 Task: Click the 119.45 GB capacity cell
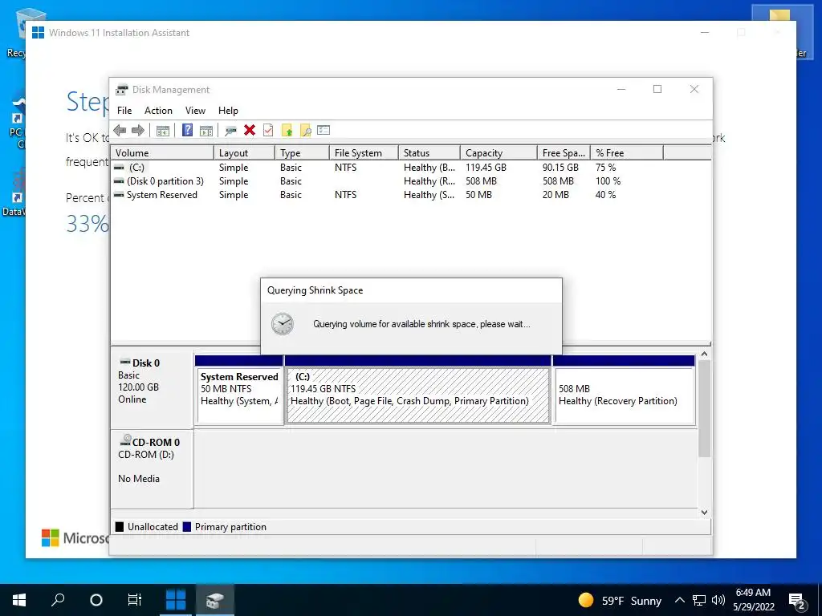tap(486, 168)
